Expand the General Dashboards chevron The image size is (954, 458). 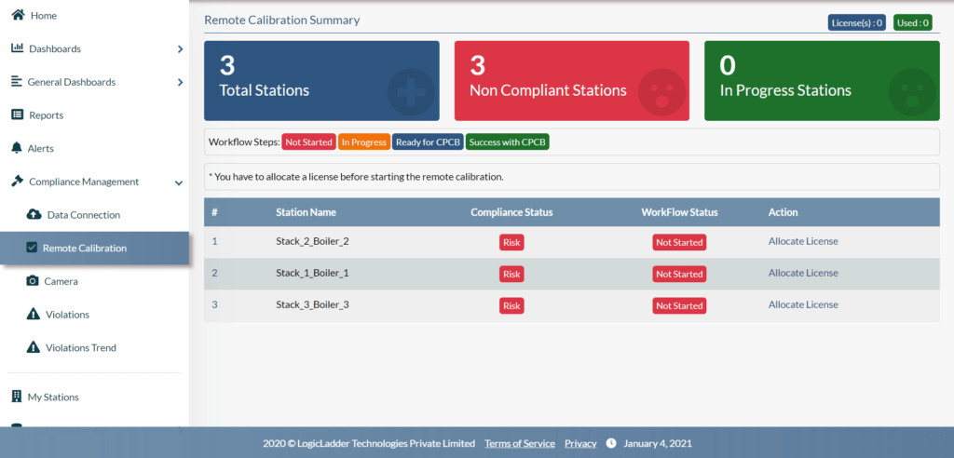[x=180, y=82]
